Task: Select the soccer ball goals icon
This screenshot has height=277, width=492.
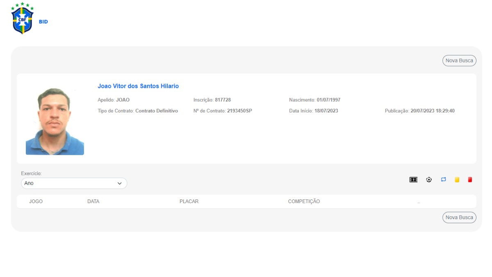Action: pos(429,180)
